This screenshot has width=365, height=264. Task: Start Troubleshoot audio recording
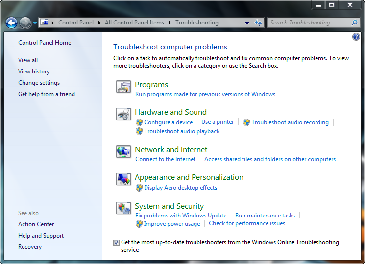290,122
